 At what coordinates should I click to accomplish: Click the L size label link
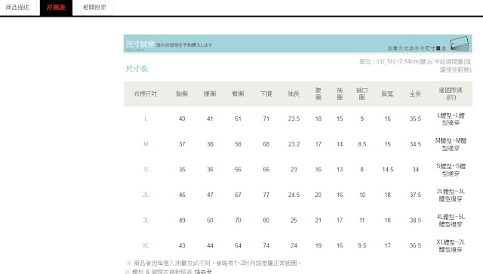pyautogui.click(x=146, y=119)
